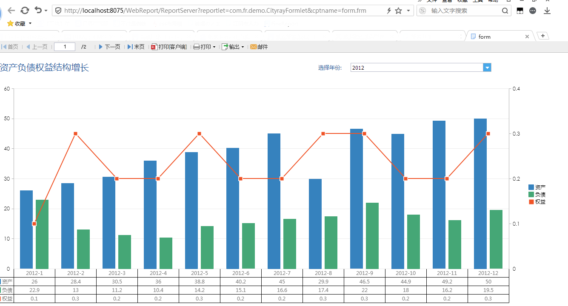
Task: Click the 2012-2 权益 line marker
Action: (75, 134)
